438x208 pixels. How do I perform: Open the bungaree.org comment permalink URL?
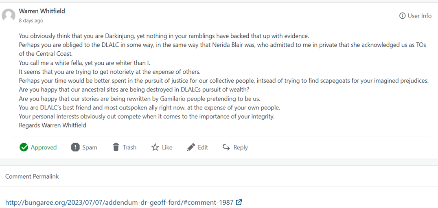[119, 202]
